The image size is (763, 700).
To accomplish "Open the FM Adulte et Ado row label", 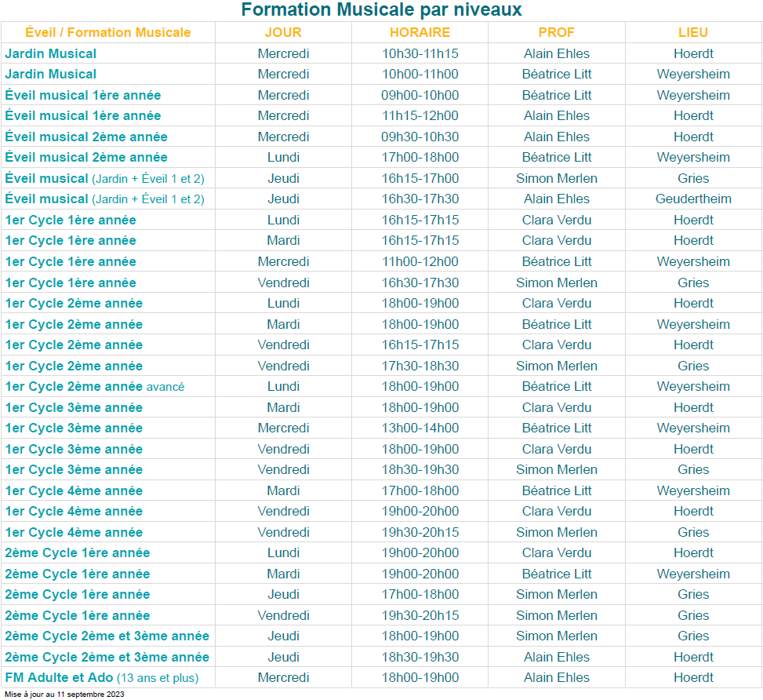I will click(x=102, y=677).
